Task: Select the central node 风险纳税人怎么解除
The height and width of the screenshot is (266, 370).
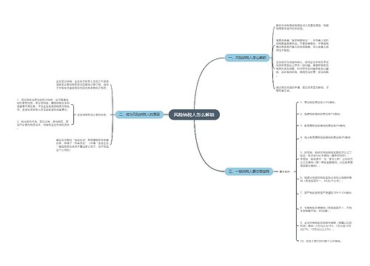Action: click(194, 115)
